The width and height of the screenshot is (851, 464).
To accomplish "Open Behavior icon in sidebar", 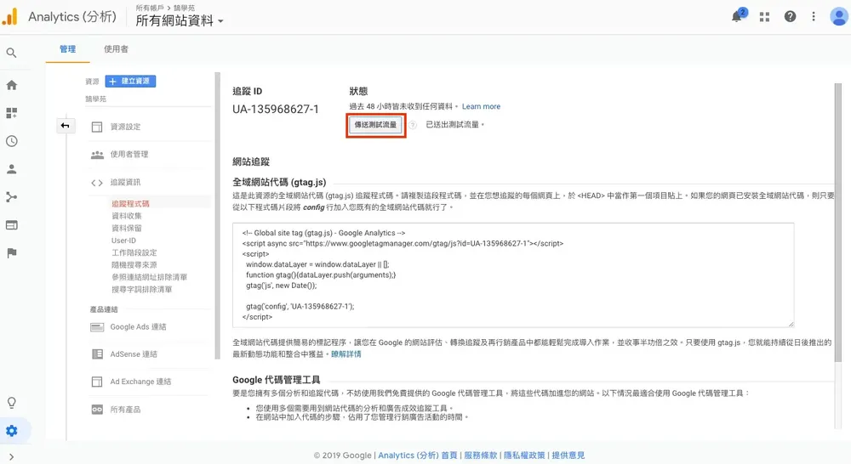I will coord(11,225).
